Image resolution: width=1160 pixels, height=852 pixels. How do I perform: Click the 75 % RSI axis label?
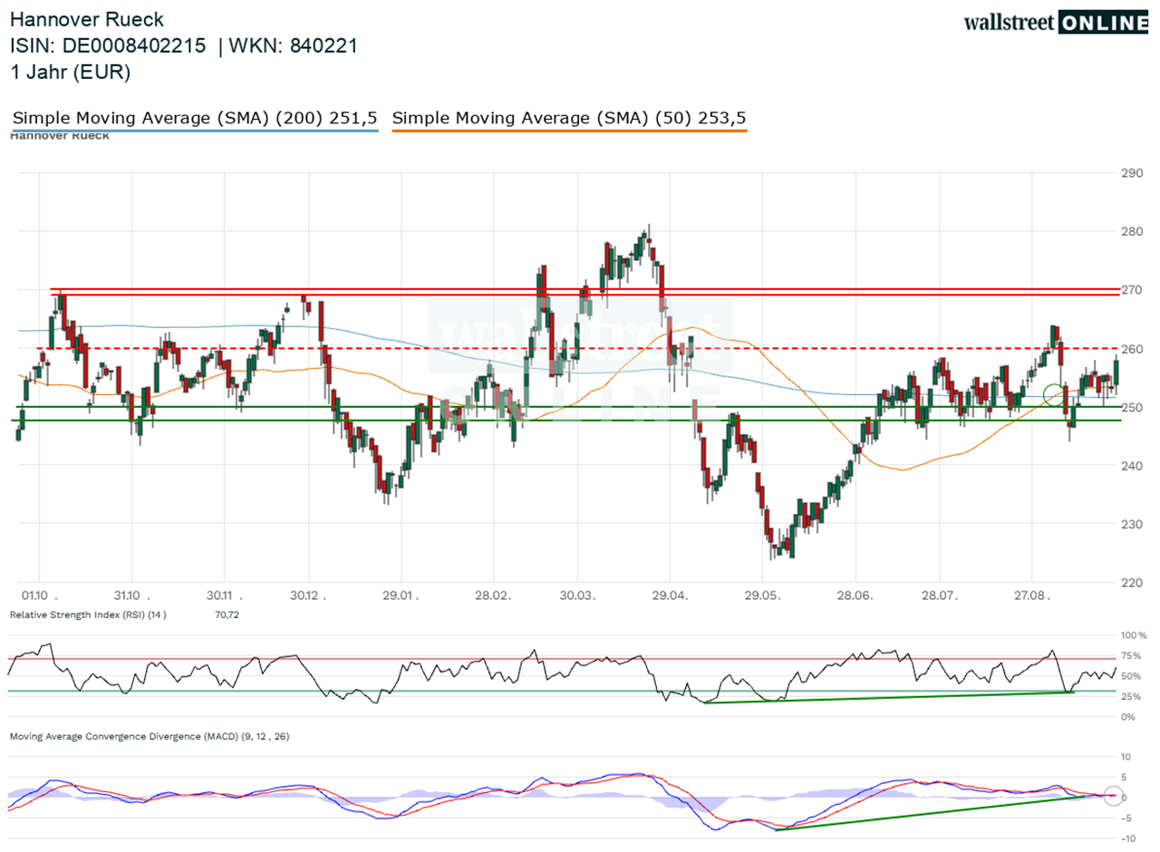[x=1131, y=656]
